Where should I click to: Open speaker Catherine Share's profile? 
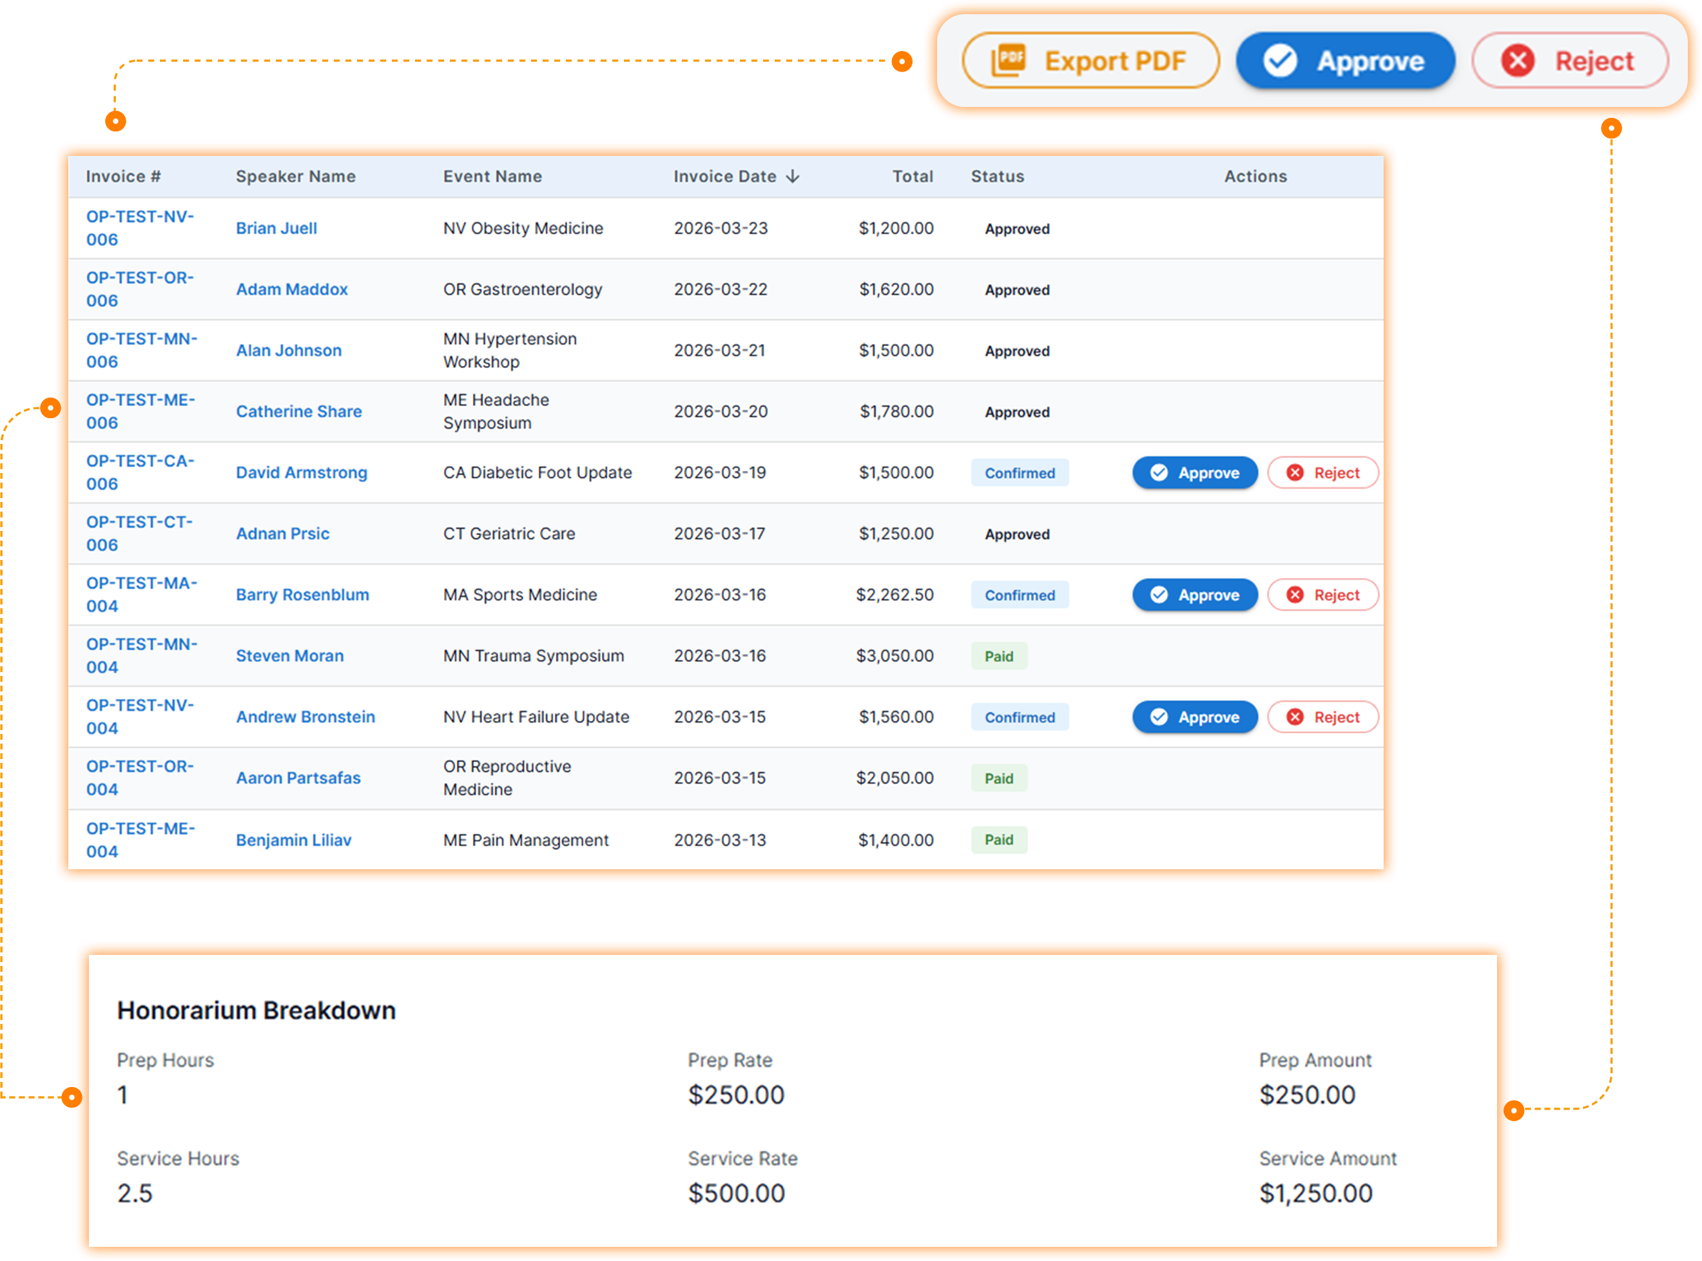point(298,412)
